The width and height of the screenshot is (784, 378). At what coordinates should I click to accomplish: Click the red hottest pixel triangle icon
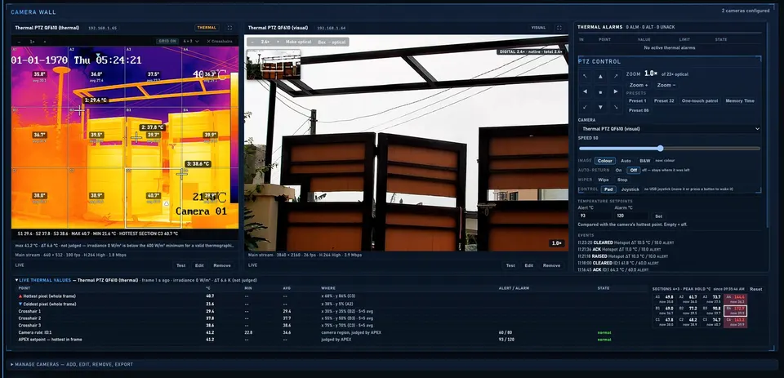point(20,296)
